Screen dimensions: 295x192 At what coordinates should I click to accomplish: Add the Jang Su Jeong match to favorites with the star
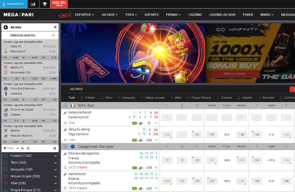click(x=65, y=140)
